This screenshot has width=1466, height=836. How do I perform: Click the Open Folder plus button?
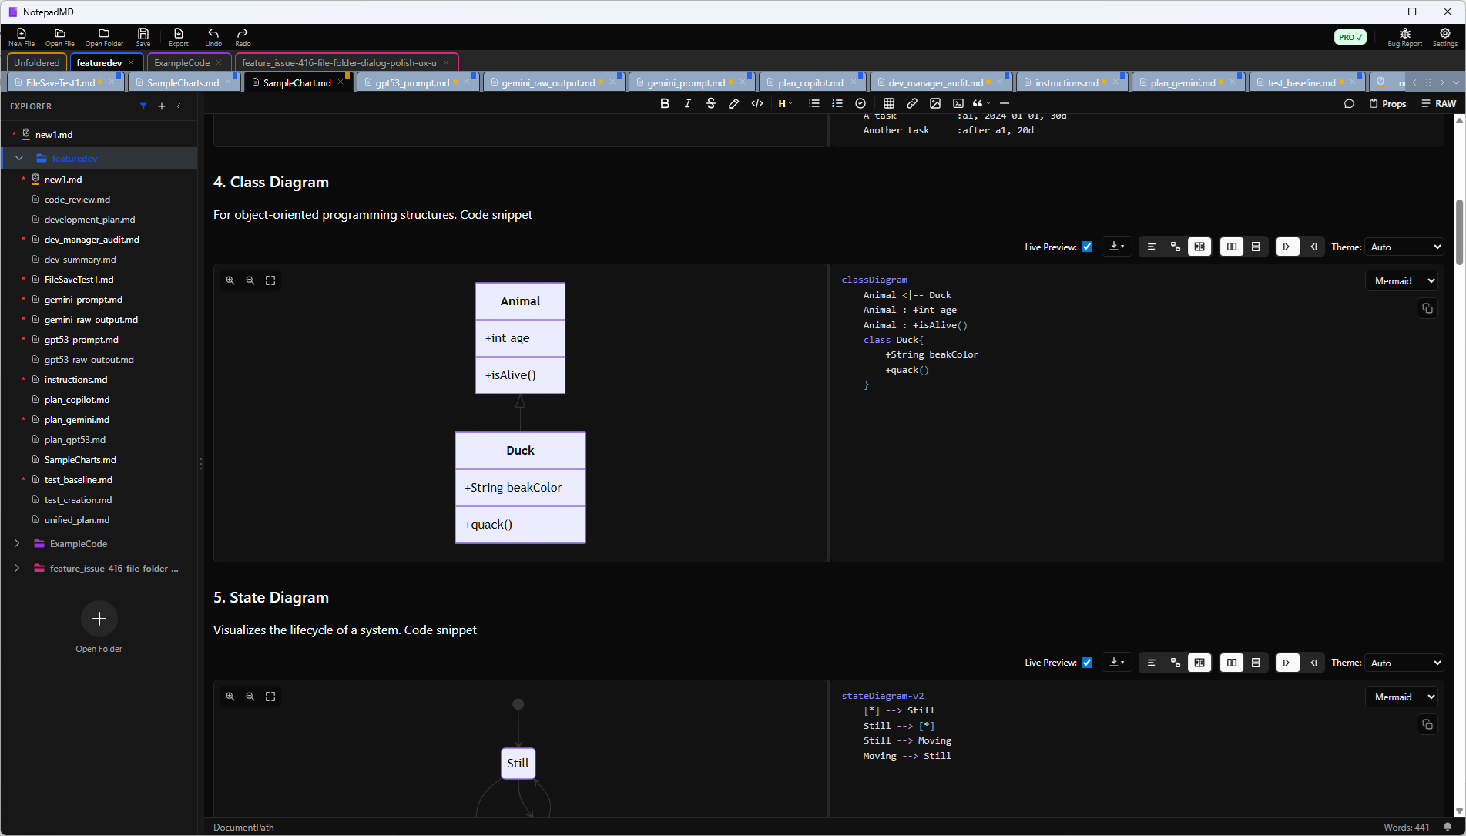click(x=99, y=619)
